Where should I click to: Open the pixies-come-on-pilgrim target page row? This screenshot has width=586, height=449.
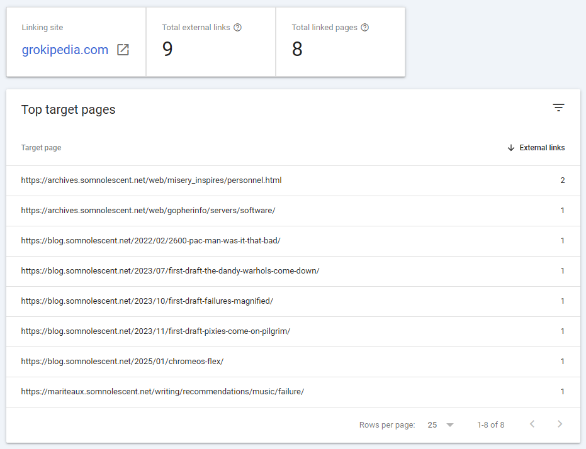coord(155,331)
